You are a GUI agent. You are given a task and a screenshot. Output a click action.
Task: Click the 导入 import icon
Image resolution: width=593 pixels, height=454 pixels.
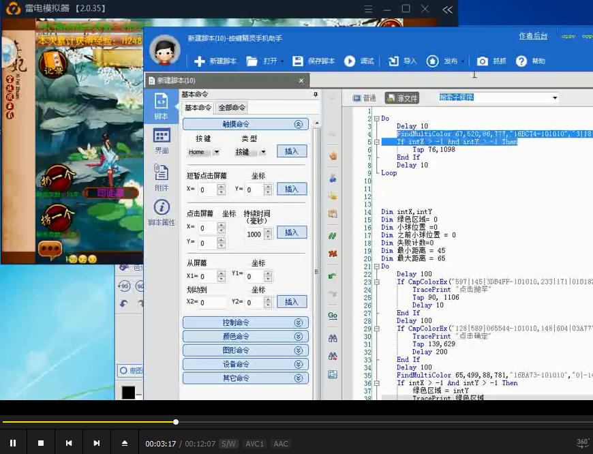click(393, 61)
